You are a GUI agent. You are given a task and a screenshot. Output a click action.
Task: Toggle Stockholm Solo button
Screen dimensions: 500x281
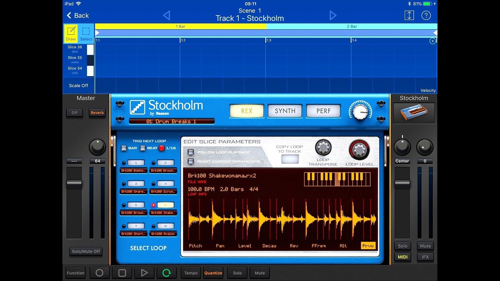tap(402, 246)
